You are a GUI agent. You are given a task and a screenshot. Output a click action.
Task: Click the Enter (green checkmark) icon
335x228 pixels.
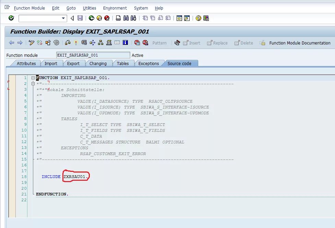(x=11, y=18)
